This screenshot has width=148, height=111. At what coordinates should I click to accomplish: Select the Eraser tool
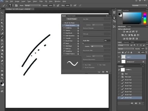coord(2,47)
